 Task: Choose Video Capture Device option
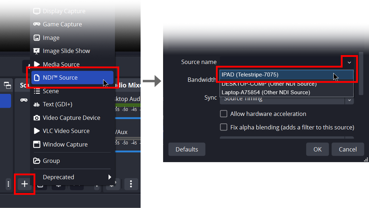(71, 118)
